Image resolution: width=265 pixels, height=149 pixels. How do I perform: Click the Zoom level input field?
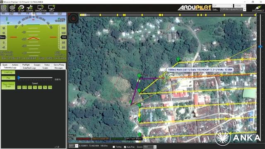[x=149, y=147]
